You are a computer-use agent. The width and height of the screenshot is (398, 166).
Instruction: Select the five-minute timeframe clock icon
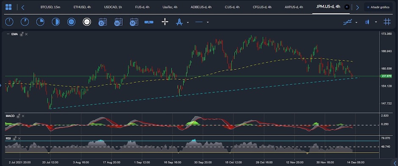coord(25,22)
